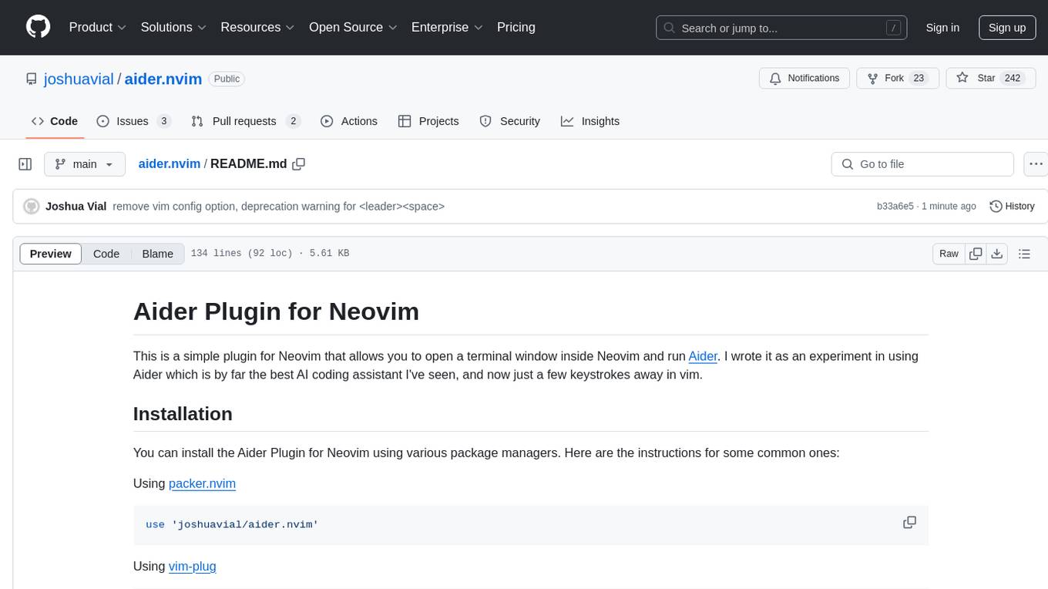1048x589 pixels.
Task: Open Joshua Vial's avatar
Action: click(x=32, y=207)
